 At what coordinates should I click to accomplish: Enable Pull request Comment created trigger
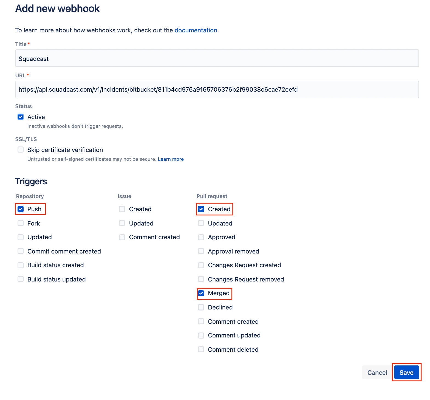click(x=201, y=321)
